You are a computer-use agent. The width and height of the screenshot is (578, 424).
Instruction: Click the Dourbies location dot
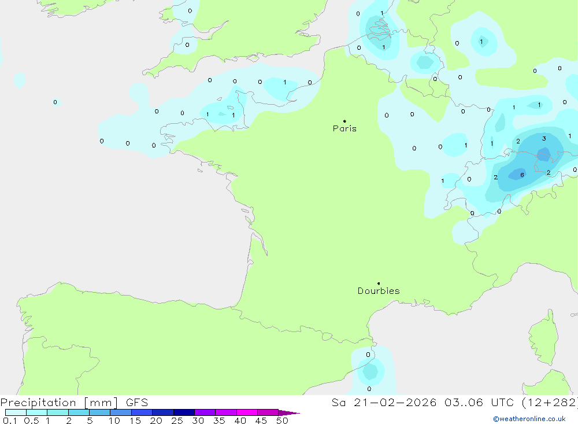click(x=379, y=283)
